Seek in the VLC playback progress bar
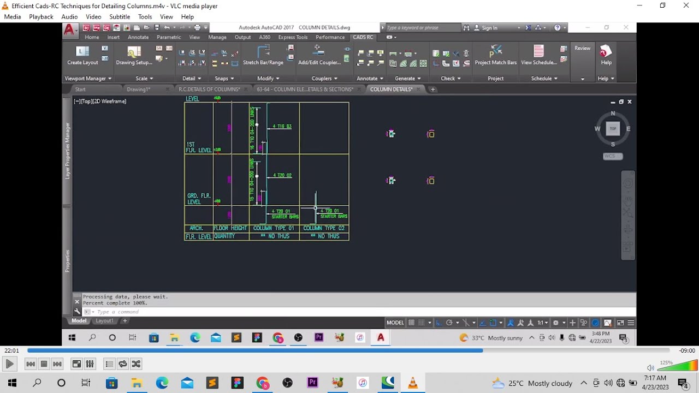 tap(348, 350)
